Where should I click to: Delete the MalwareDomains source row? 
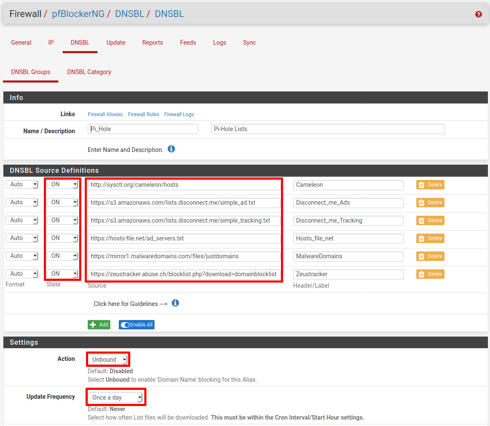430,256
